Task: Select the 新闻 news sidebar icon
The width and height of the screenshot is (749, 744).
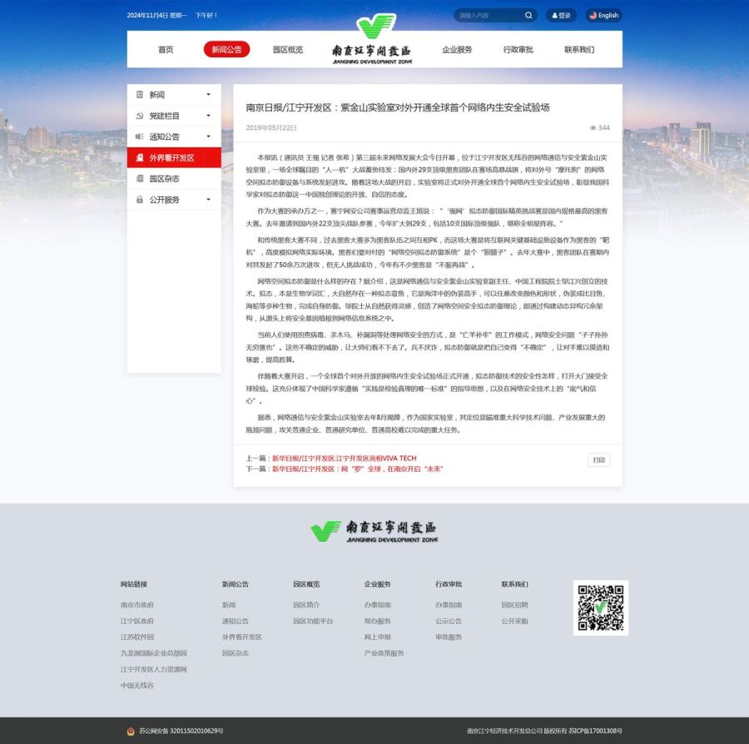Action: pos(141,94)
